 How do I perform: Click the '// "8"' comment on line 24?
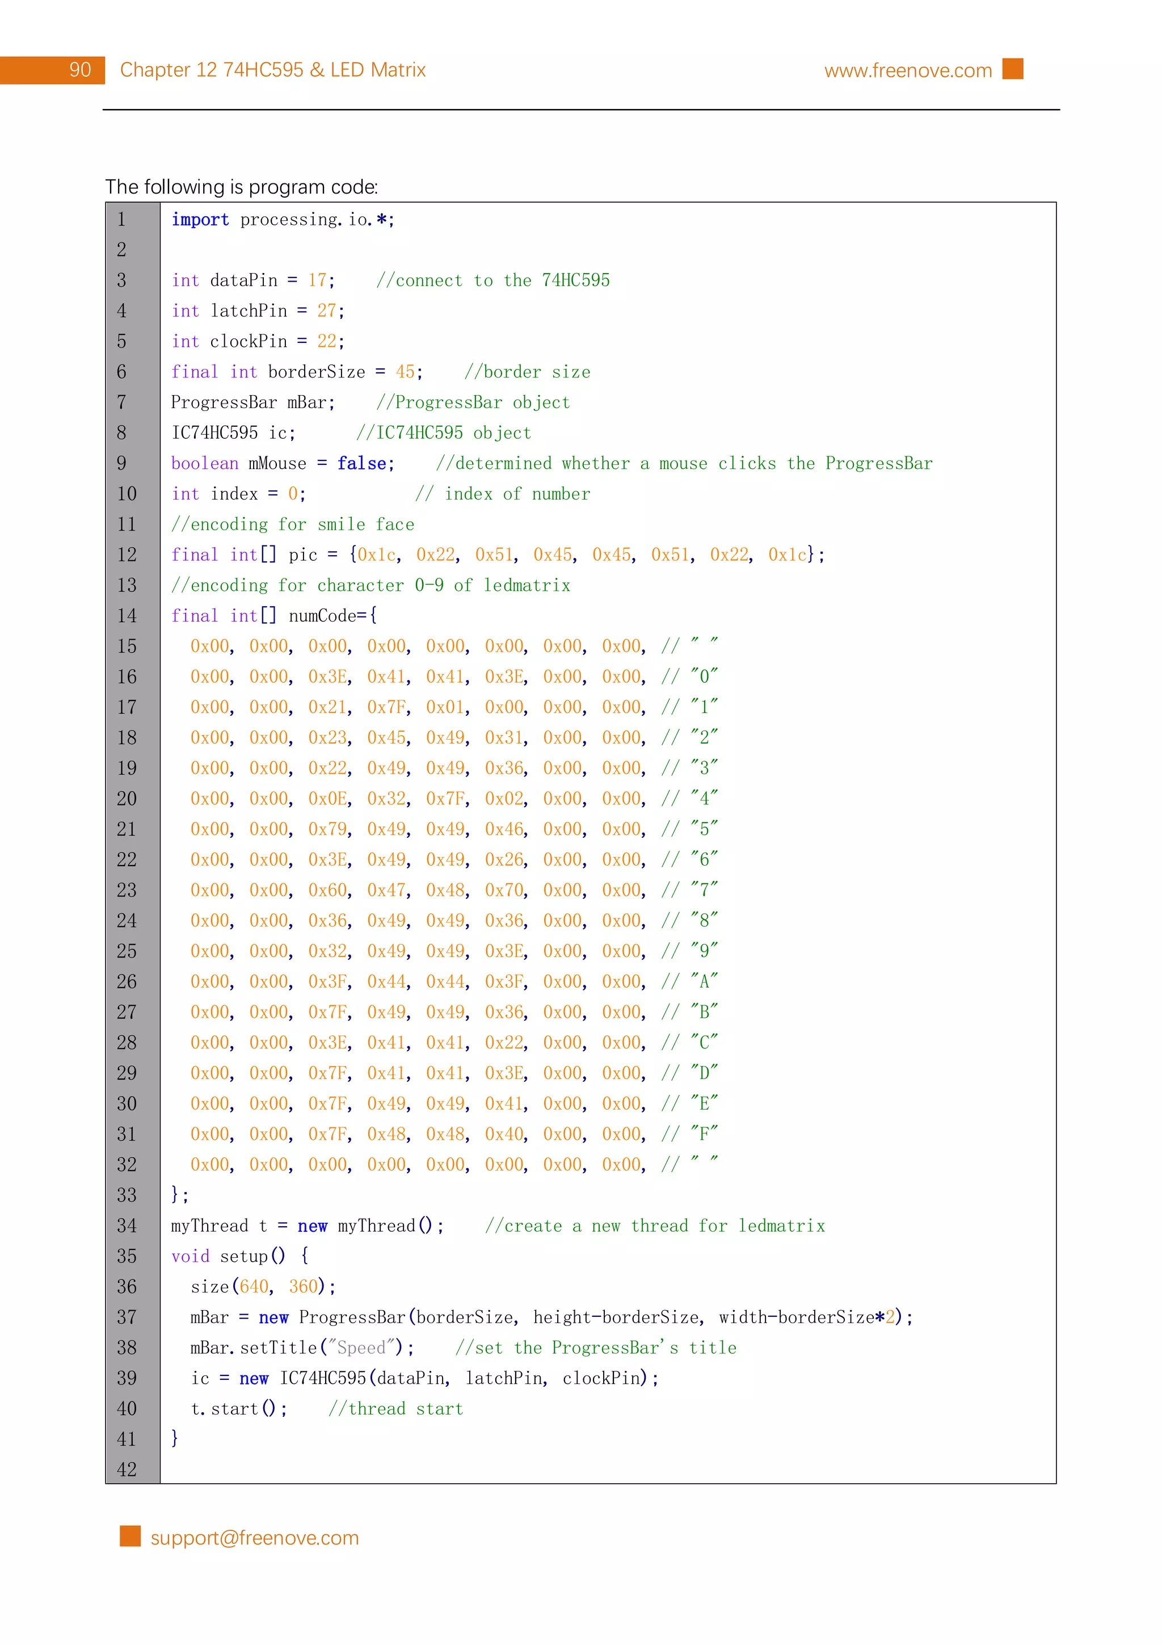(689, 920)
